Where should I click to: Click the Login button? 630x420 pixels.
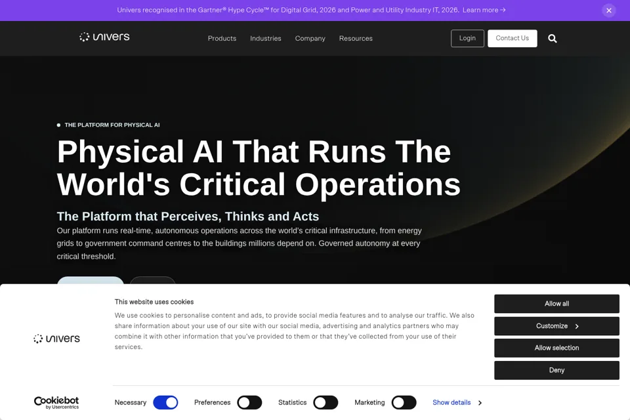click(467, 38)
